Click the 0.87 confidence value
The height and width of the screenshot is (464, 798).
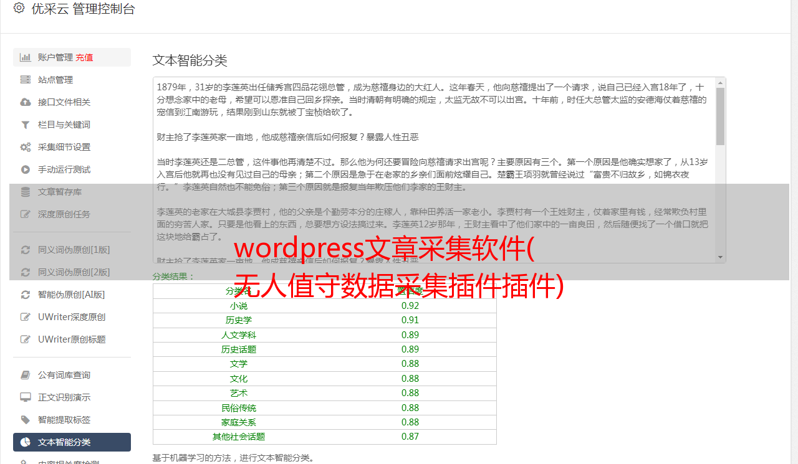point(410,437)
